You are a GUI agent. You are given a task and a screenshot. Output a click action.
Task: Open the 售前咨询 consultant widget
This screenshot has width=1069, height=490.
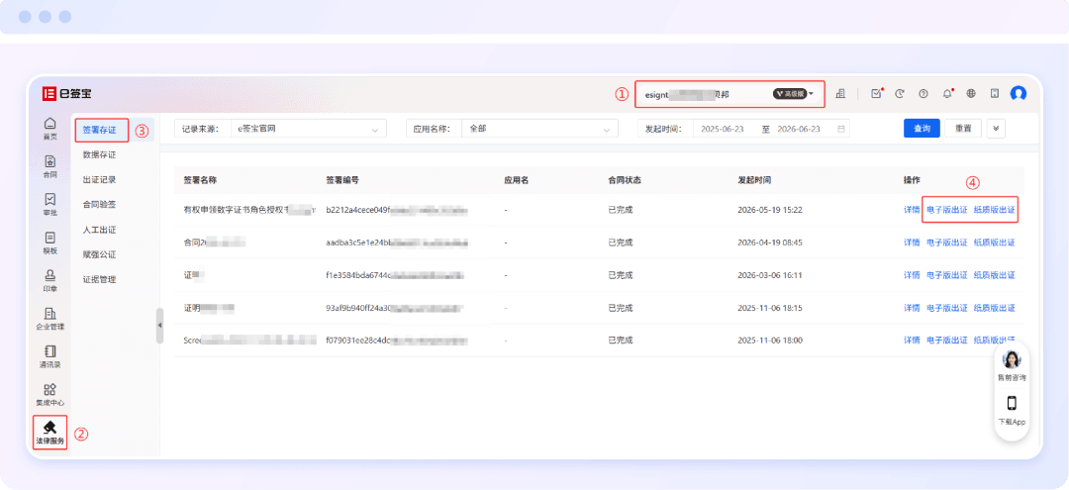pos(1012,366)
